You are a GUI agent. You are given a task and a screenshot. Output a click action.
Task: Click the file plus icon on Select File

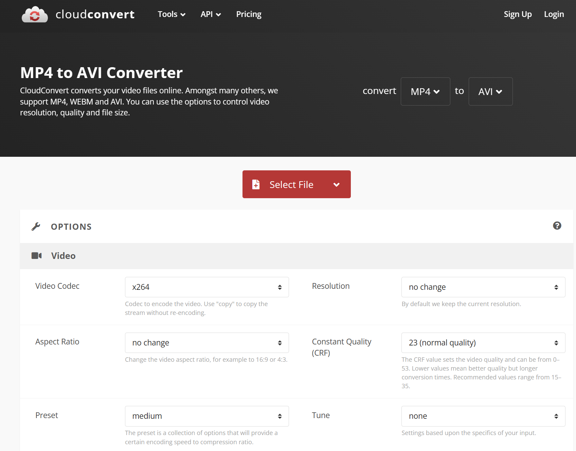256,184
